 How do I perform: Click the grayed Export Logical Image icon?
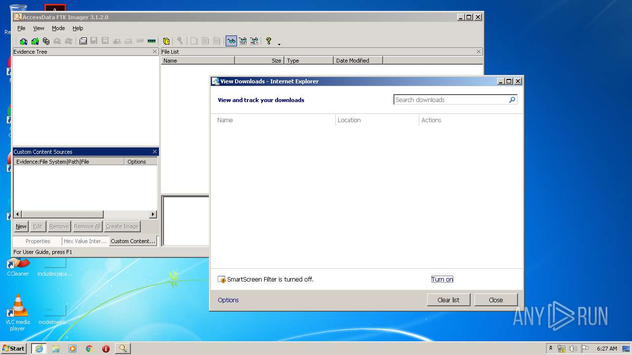[105, 41]
